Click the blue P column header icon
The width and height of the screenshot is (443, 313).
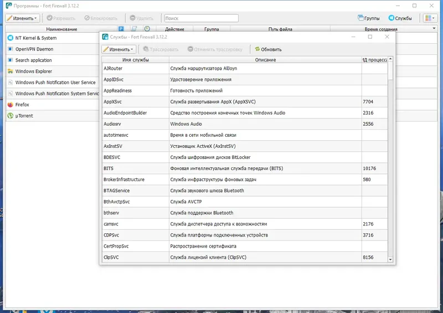(x=121, y=29)
